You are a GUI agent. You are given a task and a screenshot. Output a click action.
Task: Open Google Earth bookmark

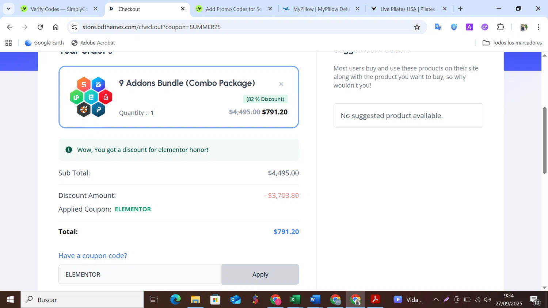(x=44, y=43)
